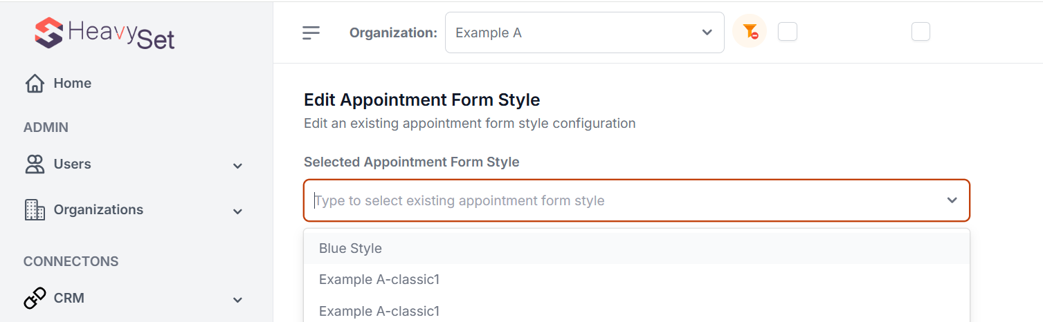Select the Blue Style option
Image resolution: width=1043 pixels, height=322 pixels.
point(350,248)
